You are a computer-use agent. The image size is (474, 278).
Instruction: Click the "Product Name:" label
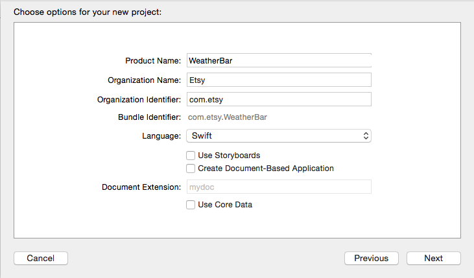click(153, 61)
